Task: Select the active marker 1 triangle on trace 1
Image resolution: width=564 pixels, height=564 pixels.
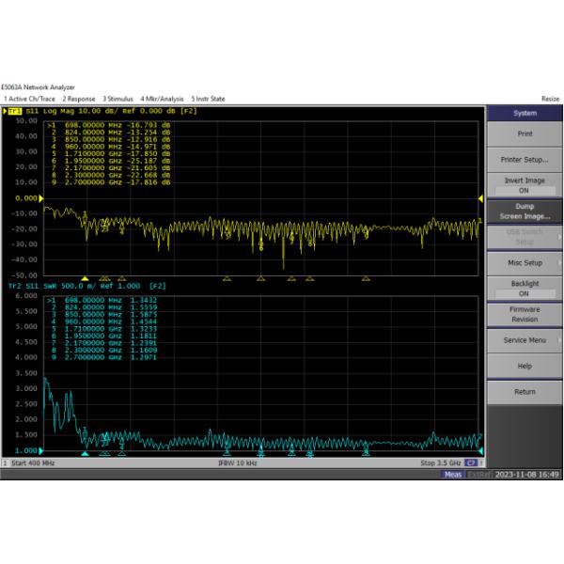Action: [x=85, y=278]
